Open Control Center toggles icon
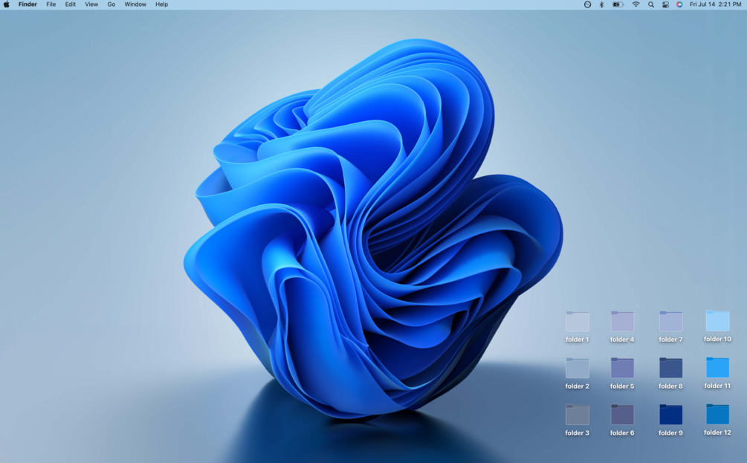Viewport: 747px width, 463px height. click(x=665, y=4)
